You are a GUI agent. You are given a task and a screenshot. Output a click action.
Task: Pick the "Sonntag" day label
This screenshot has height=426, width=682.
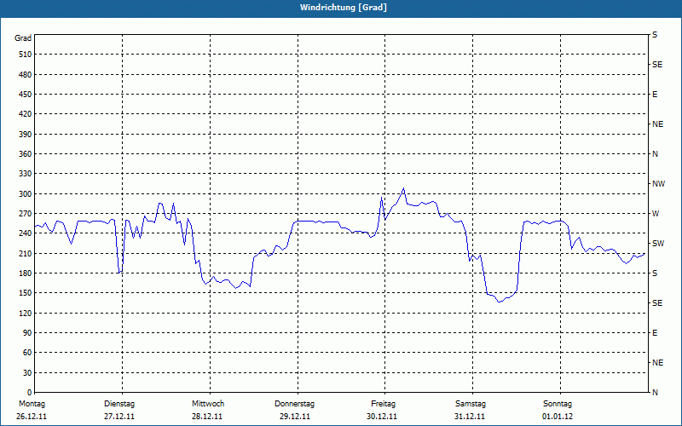[x=558, y=404]
